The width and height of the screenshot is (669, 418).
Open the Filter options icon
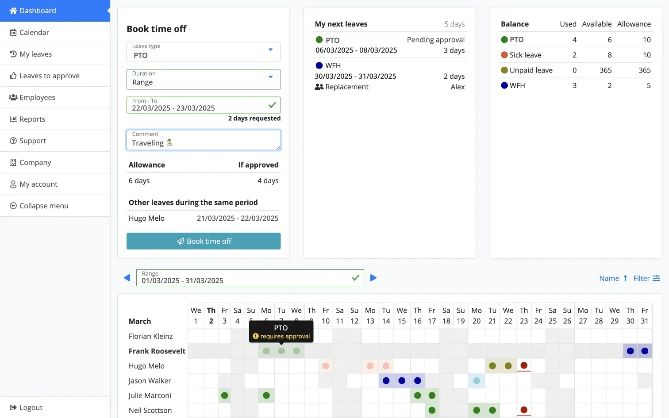click(656, 278)
